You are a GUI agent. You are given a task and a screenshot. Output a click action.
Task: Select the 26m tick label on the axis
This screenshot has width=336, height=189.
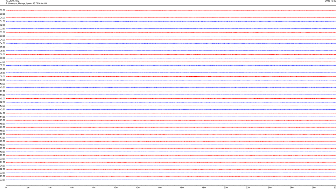[x=292, y=188]
